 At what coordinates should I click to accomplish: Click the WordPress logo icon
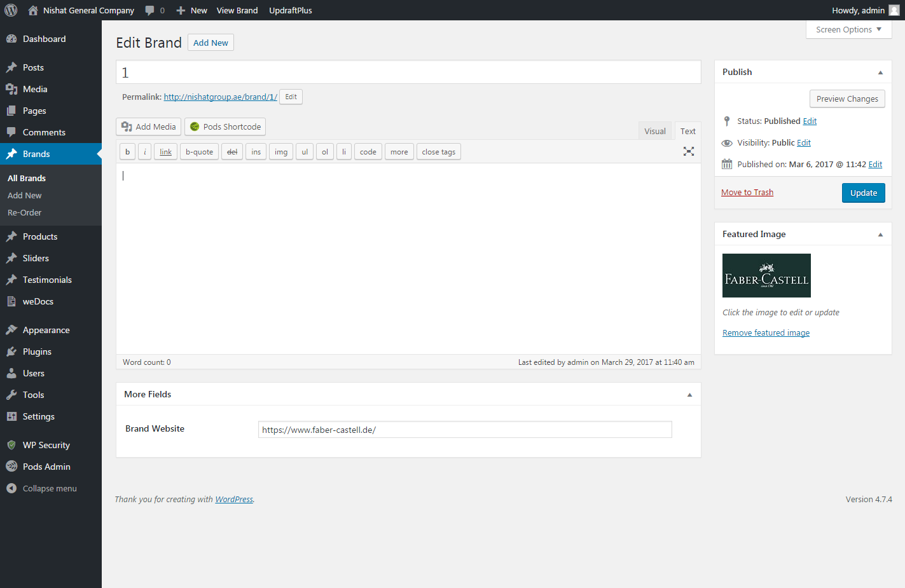point(11,10)
